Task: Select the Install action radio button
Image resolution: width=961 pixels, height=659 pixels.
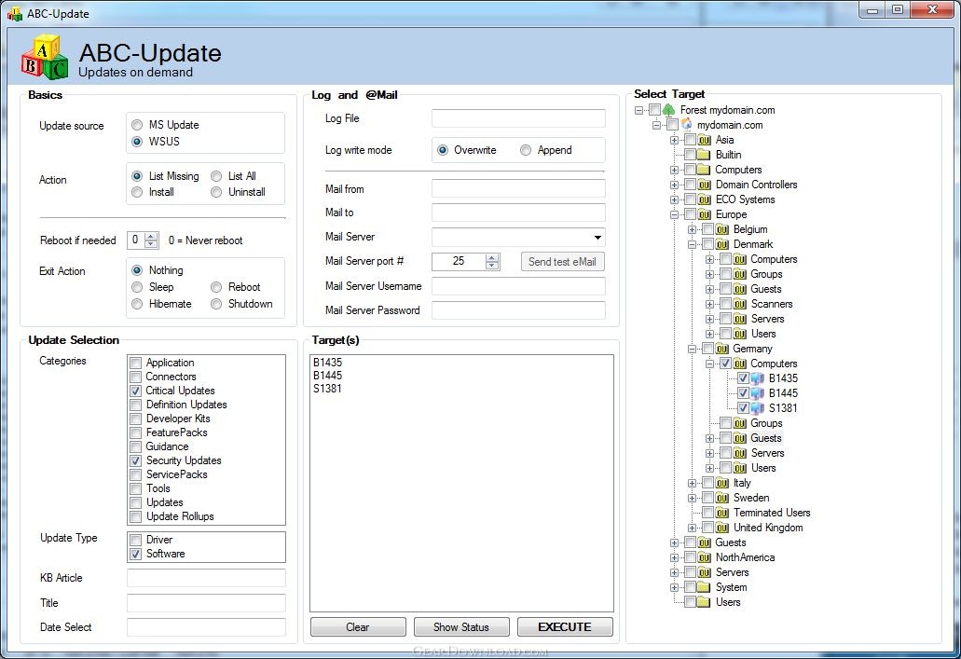Action: coord(137,193)
